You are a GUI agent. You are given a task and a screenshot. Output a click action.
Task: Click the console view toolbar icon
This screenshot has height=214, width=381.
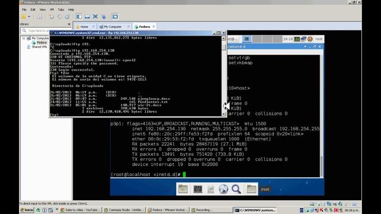pos(115,17)
